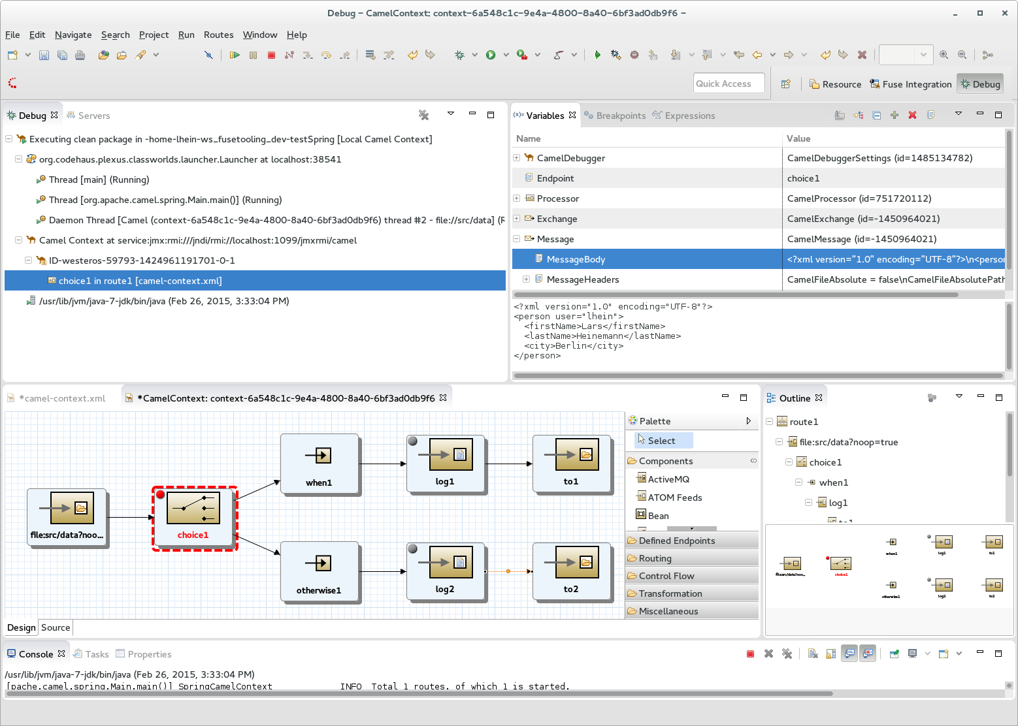This screenshot has width=1018, height=726.
Task: Toggle the breakpoint dot on the log1 node
Action: [x=413, y=441]
